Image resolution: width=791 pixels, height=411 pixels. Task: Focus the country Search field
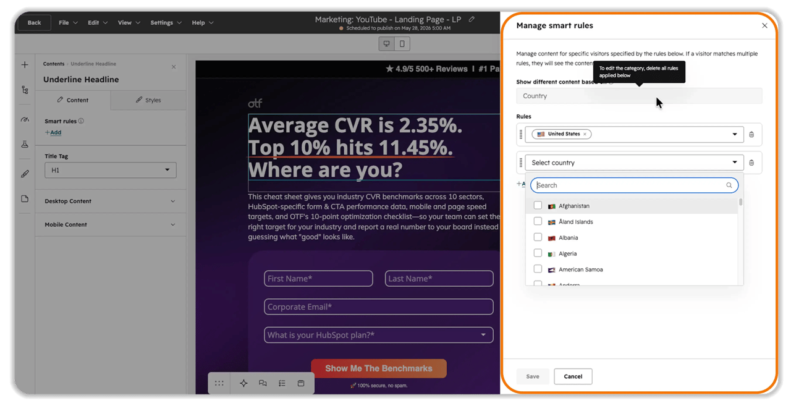click(x=634, y=185)
